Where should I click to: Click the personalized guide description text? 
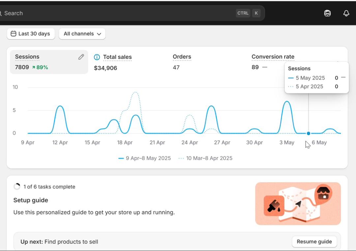click(x=94, y=212)
